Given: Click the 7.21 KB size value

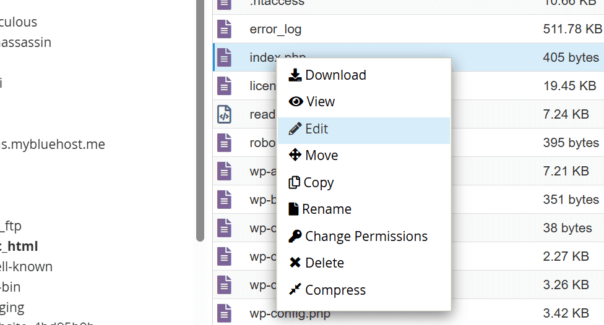Looking at the screenshot, I should 566,171.
